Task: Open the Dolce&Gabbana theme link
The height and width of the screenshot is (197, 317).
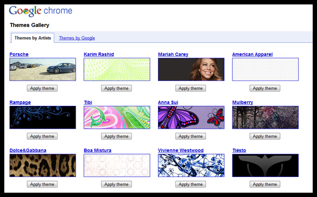Action: pos(28,150)
